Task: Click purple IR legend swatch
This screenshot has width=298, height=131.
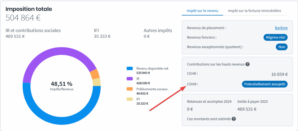Action: (x=130, y=79)
